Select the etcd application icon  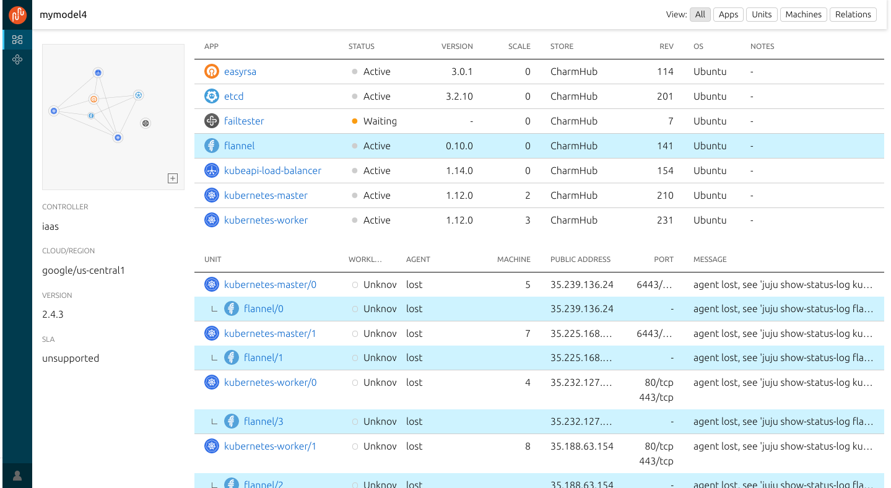tap(211, 96)
